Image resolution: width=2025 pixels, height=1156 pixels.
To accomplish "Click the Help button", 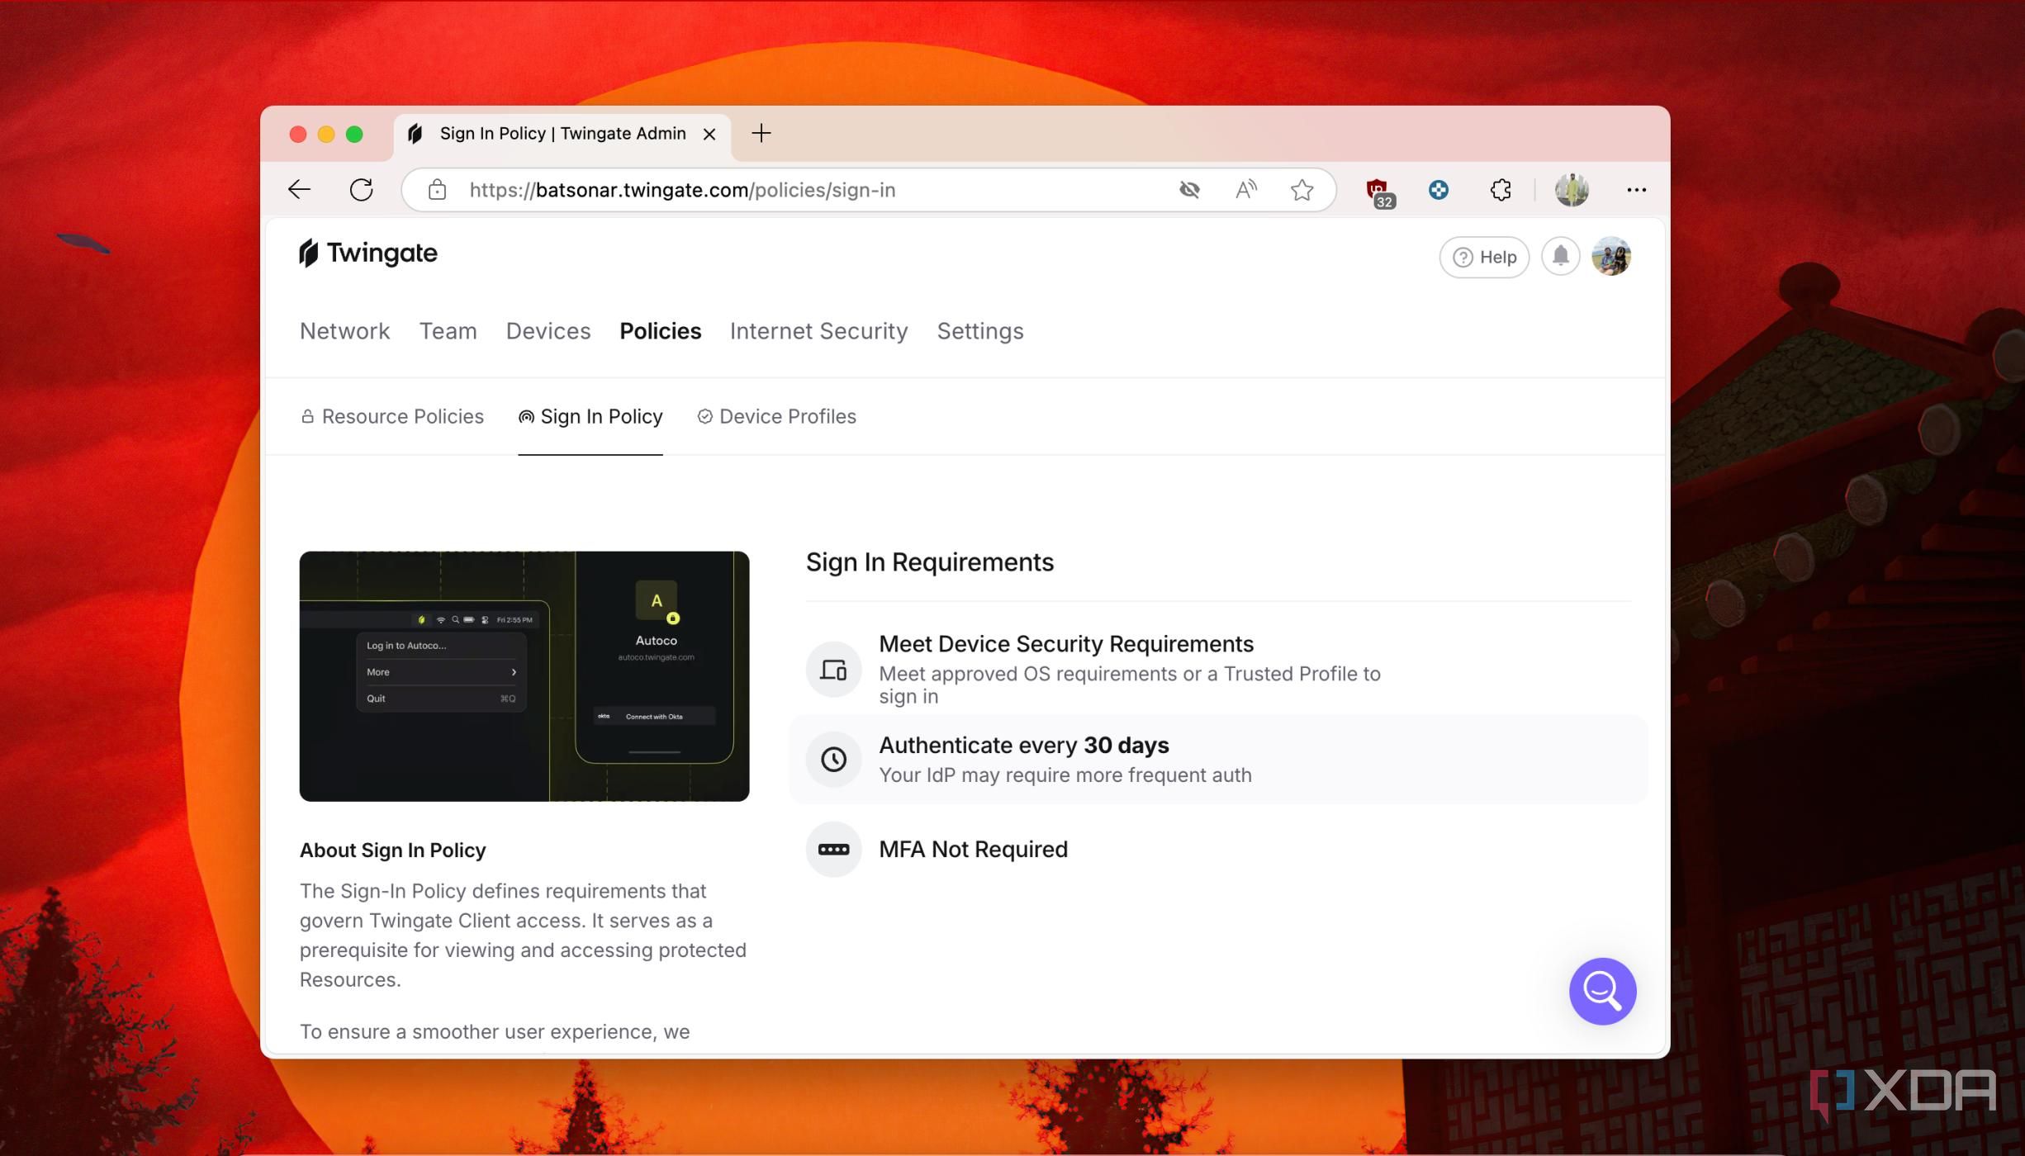I will pos(1484,257).
